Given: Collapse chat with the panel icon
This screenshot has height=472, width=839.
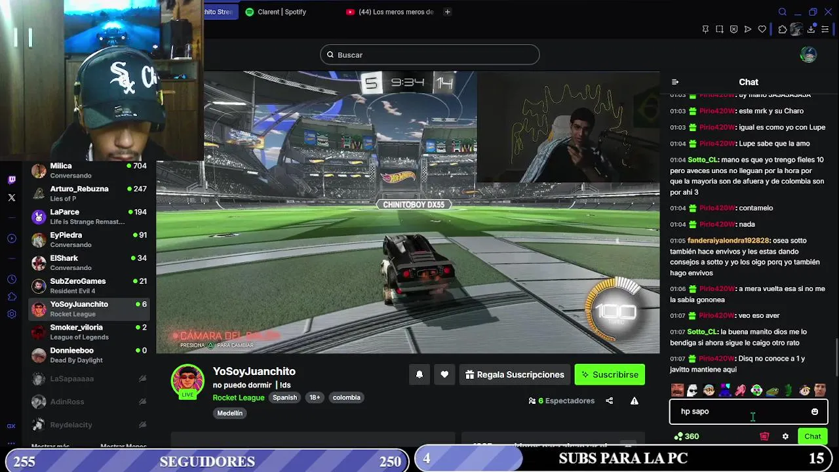Looking at the screenshot, I should (675, 82).
